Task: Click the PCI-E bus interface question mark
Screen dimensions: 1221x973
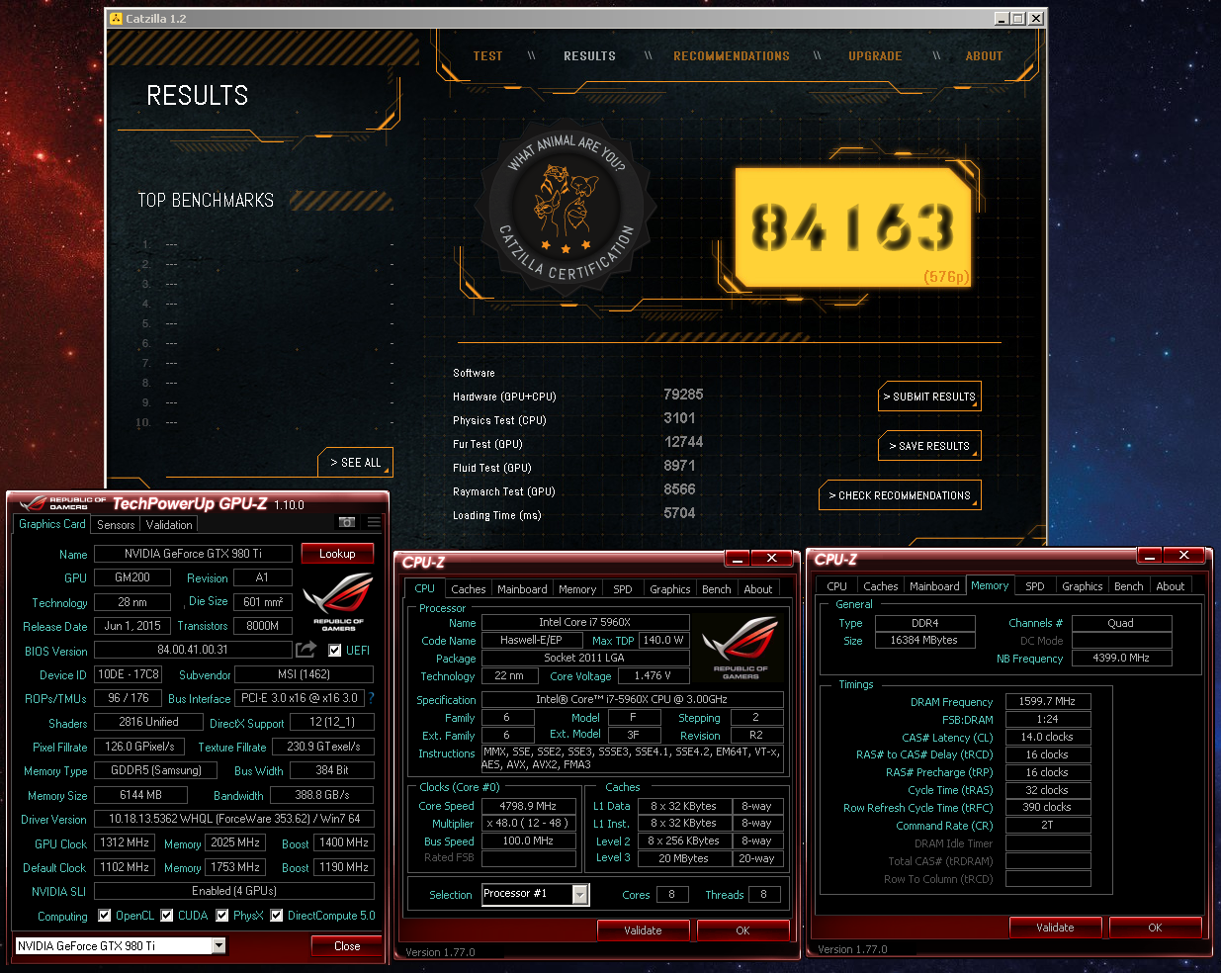Action: pyautogui.click(x=372, y=698)
